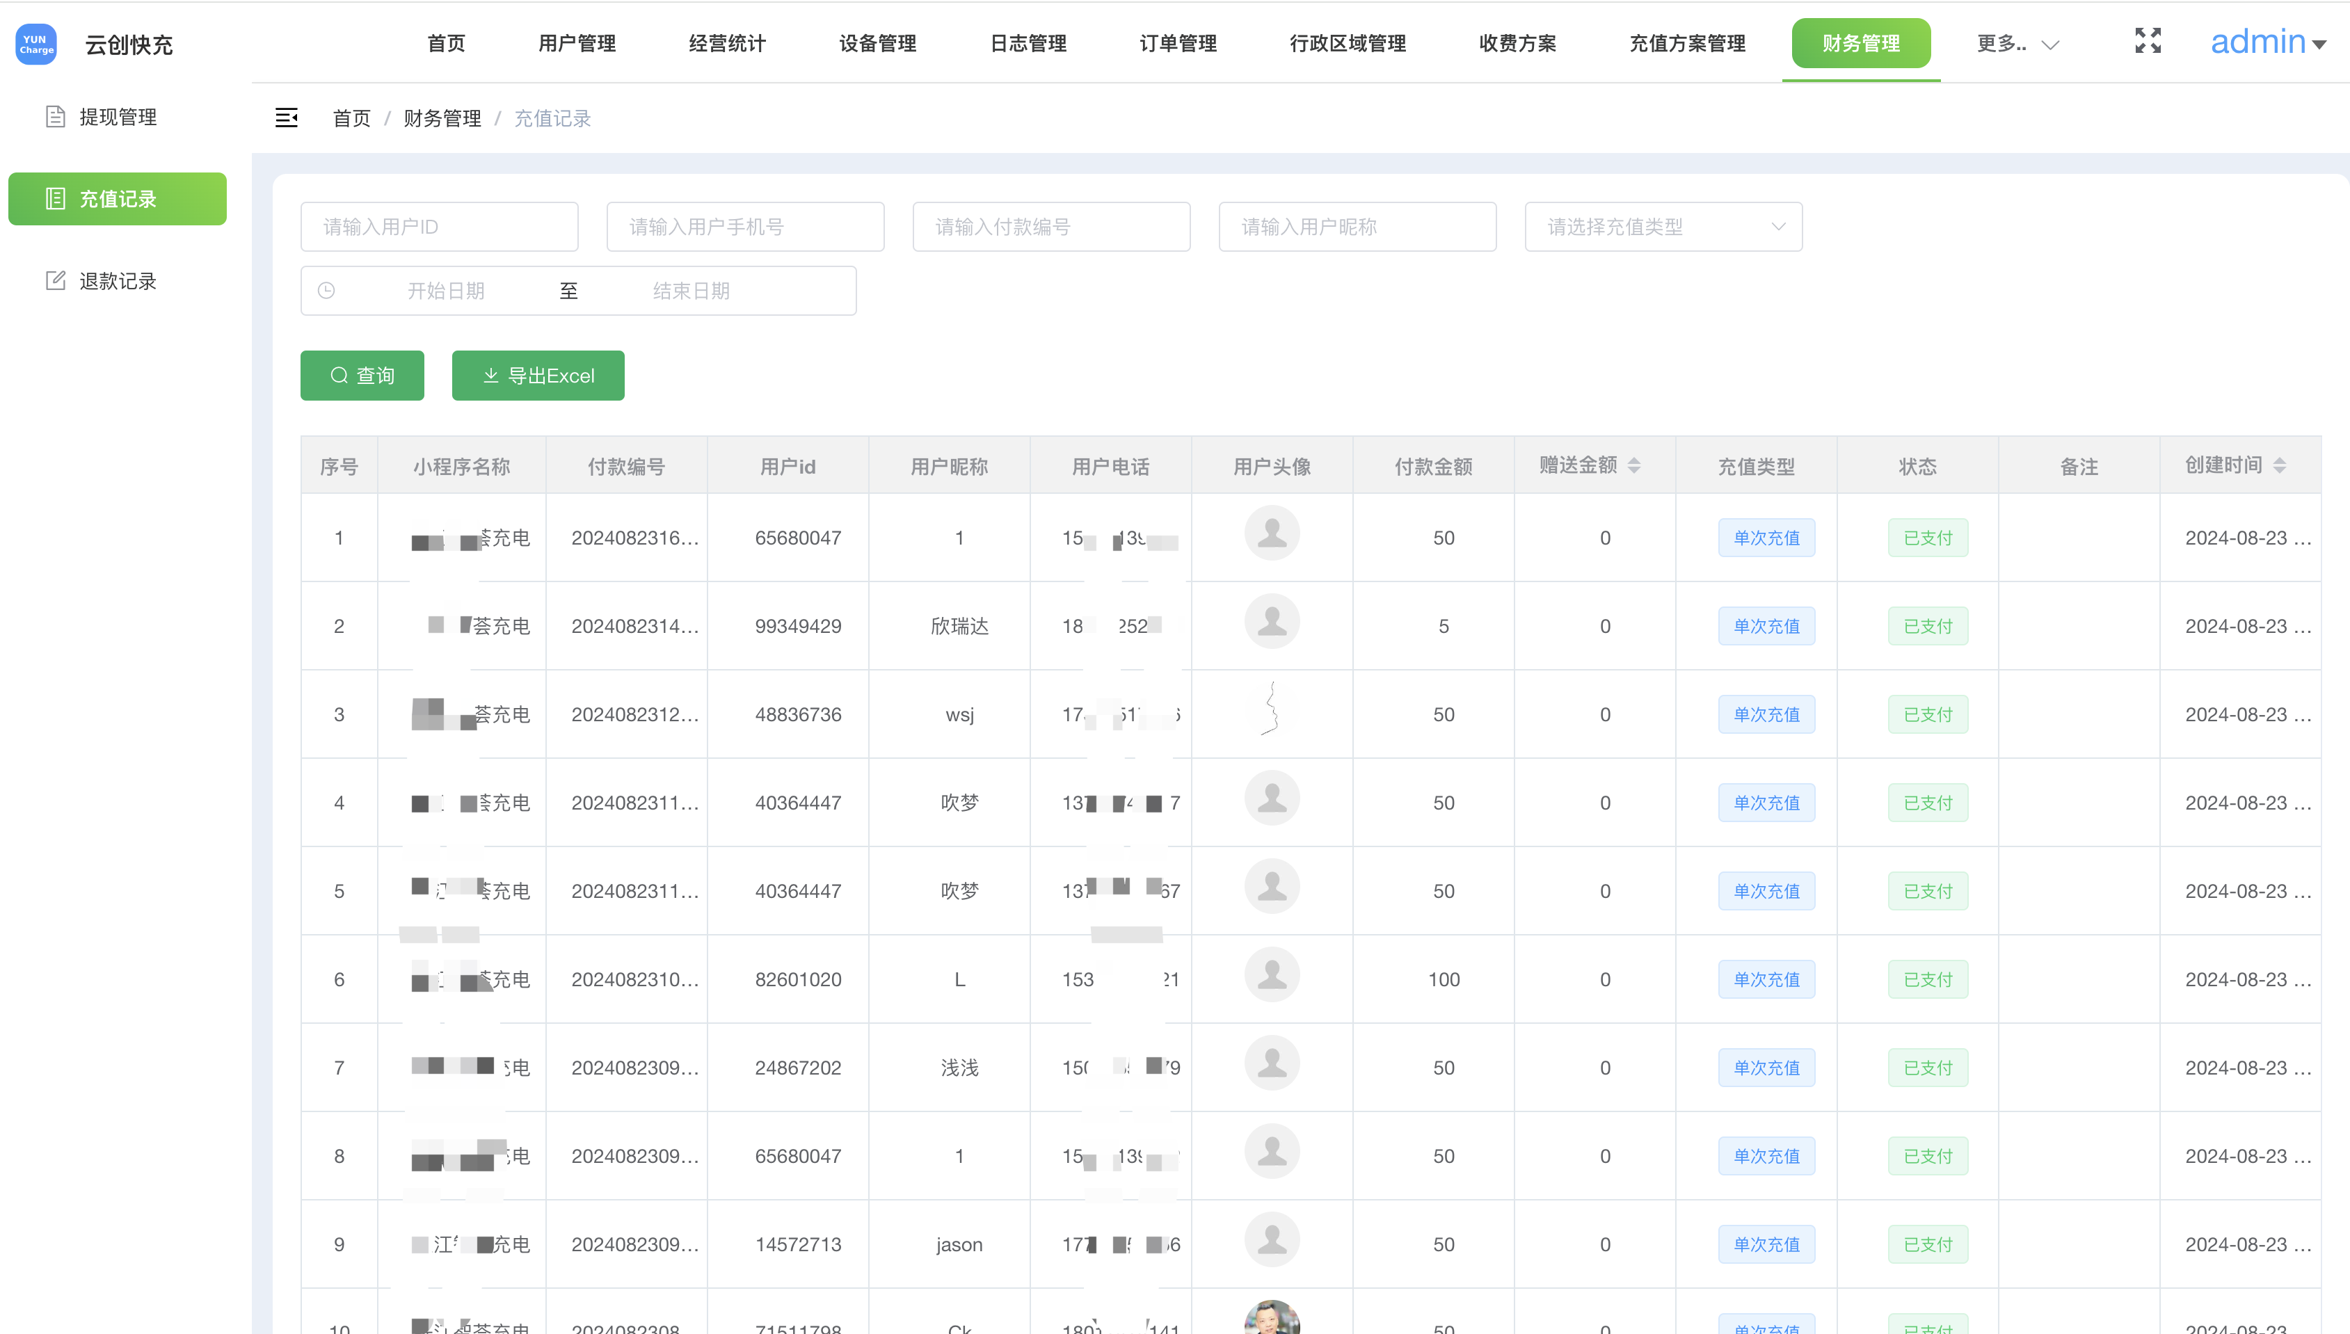Select 财务管理 active tab
The image size is (2350, 1334).
(1861, 43)
